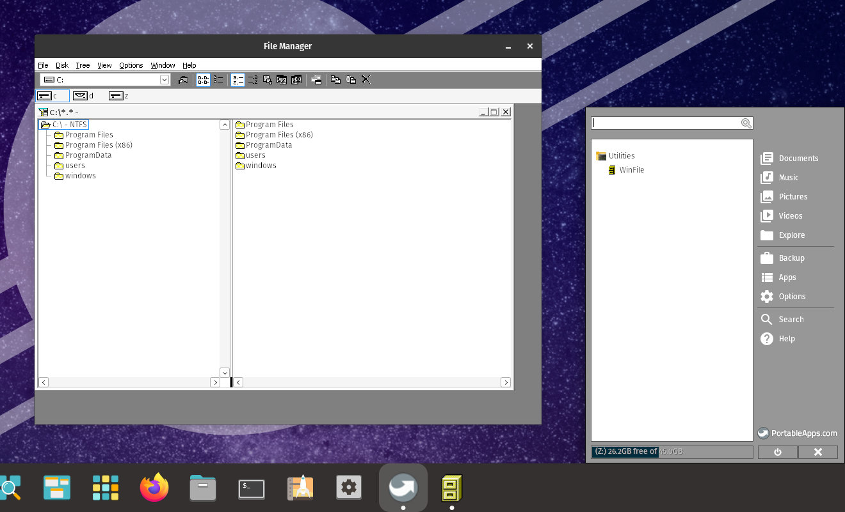Sort by date toolbar icon

[282, 80]
